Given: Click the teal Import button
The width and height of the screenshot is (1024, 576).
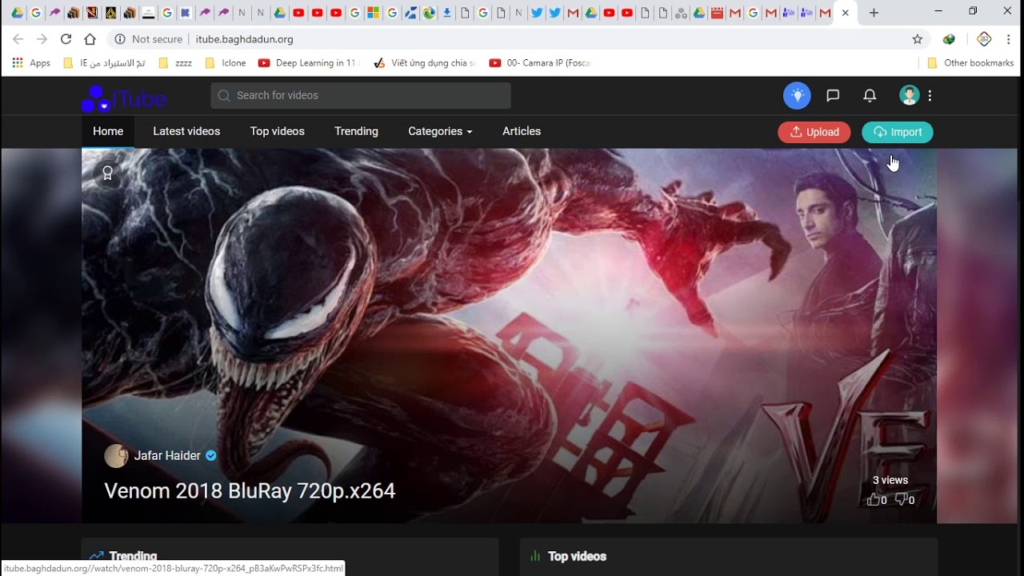Looking at the screenshot, I should click(898, 132).
